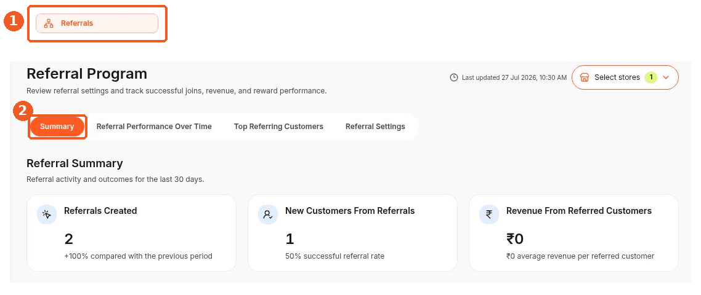The width and height of the screenshot is (701, 295).
Task: Open the Select stores dropdown
Action: (625, 77)
